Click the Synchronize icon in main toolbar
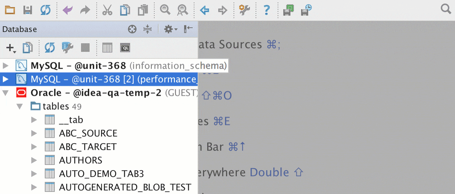 tap(45, 10)
